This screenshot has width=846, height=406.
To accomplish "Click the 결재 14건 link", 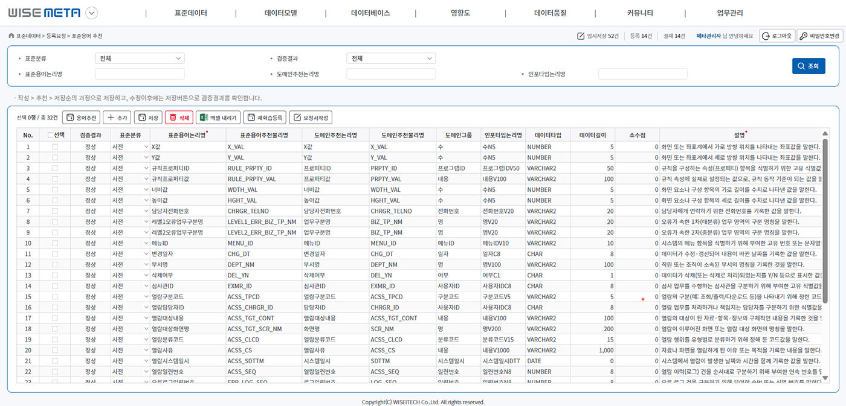I will pyautogui.click(x=674, y=36).
